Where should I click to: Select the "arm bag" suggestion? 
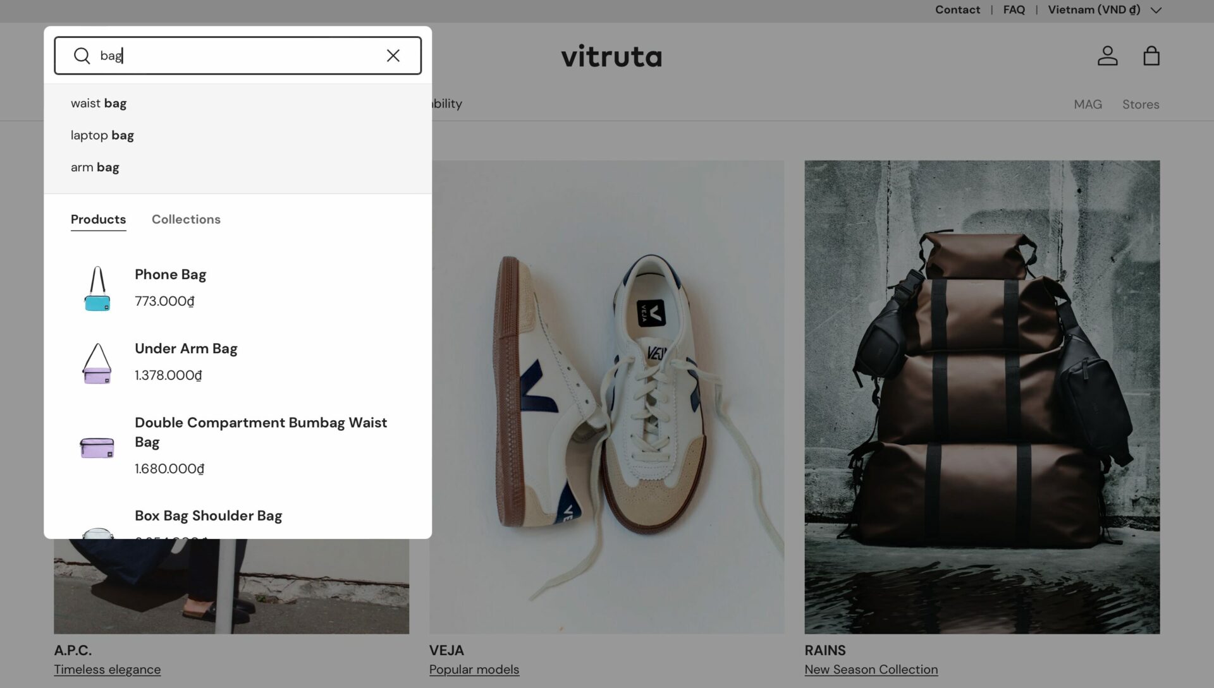[95, 167]
